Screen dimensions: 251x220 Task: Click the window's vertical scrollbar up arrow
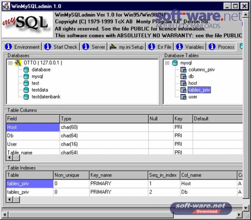click(246, 15)
